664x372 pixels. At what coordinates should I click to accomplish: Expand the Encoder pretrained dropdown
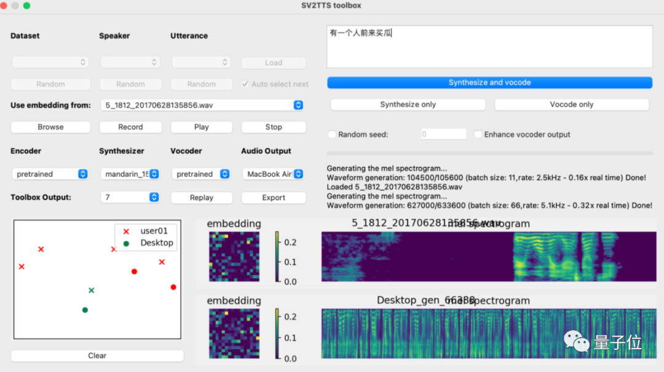point(50,174)
